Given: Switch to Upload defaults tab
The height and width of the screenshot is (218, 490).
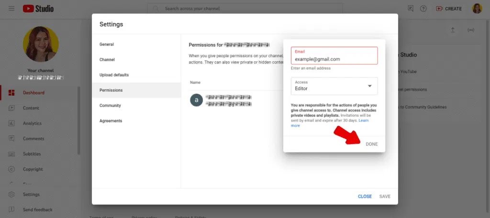Looking at the screenshot, I should [x=114, y=75].
